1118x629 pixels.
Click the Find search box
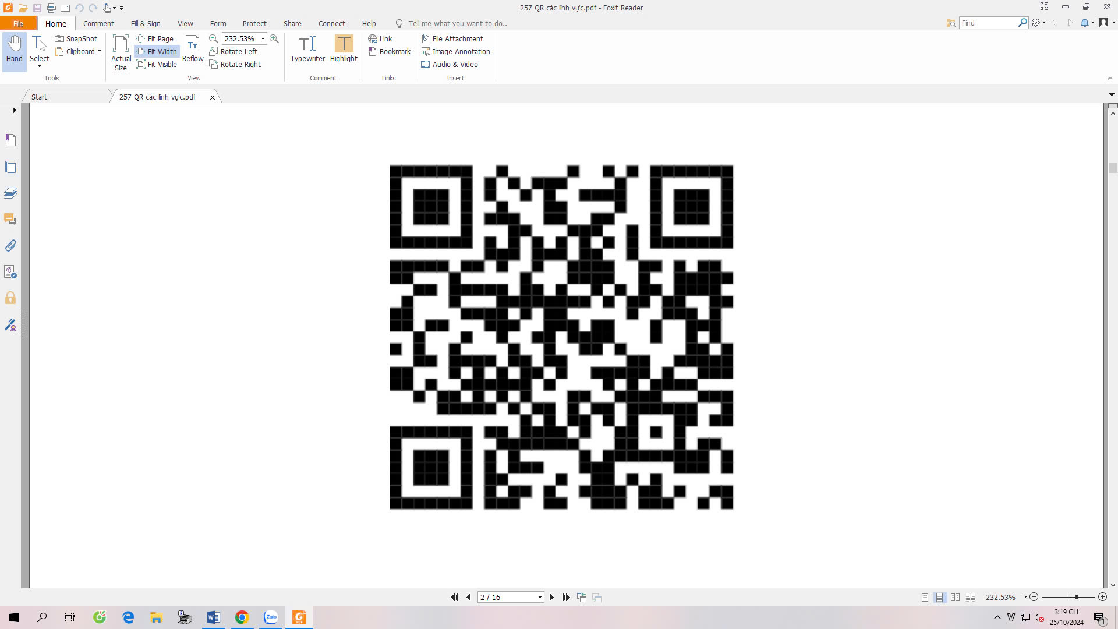[988, 23]
